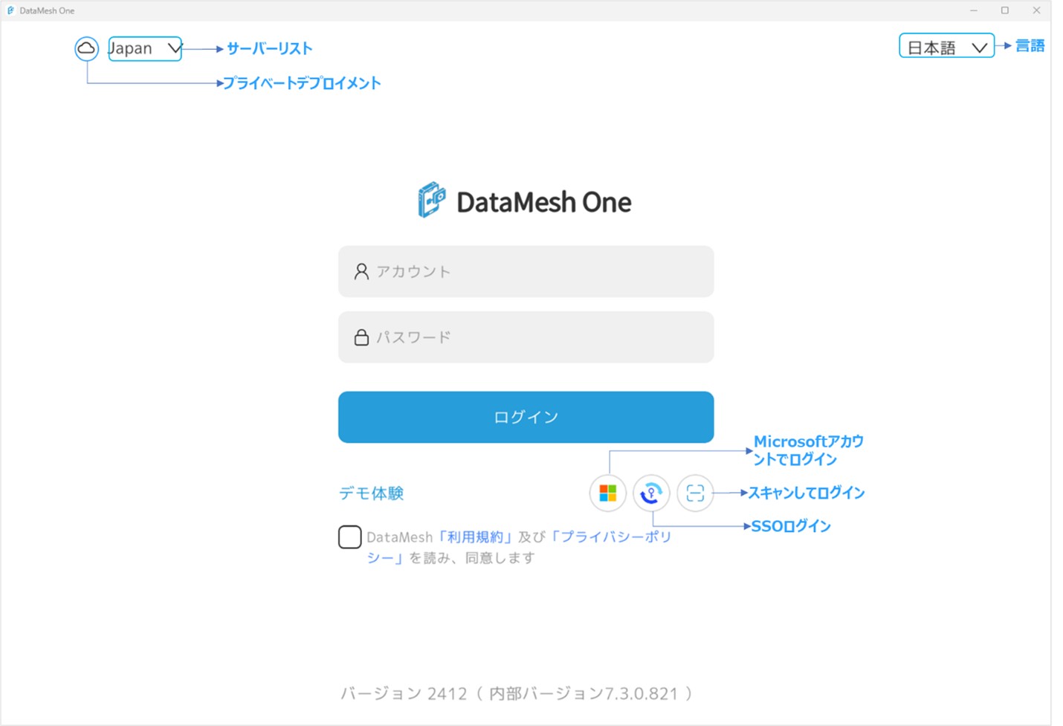
Task: Open the デモ体験 demo link
Action: click(x=371, y=493)
